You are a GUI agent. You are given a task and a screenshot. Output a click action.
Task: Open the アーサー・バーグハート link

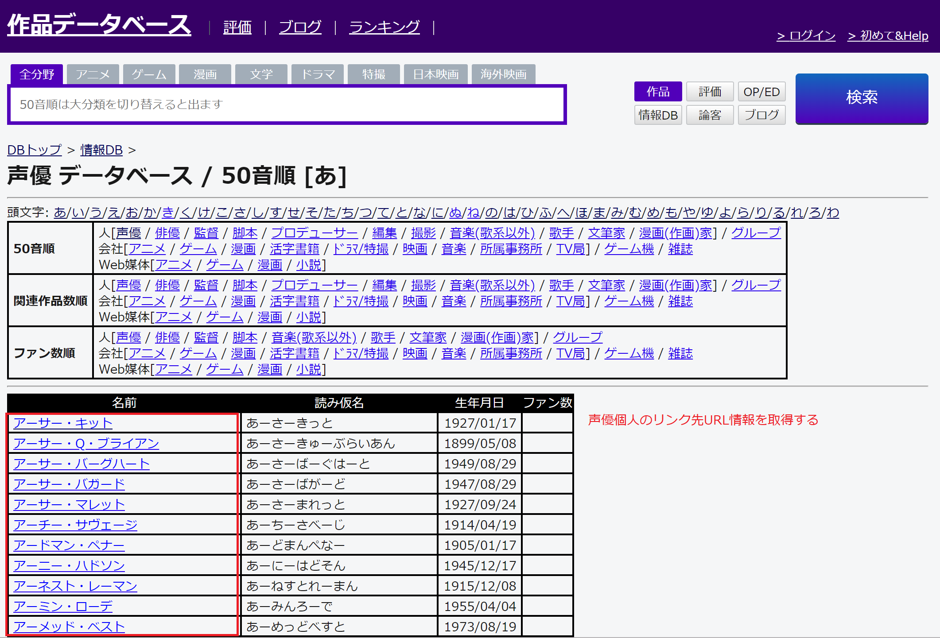(x=82, y=464)
